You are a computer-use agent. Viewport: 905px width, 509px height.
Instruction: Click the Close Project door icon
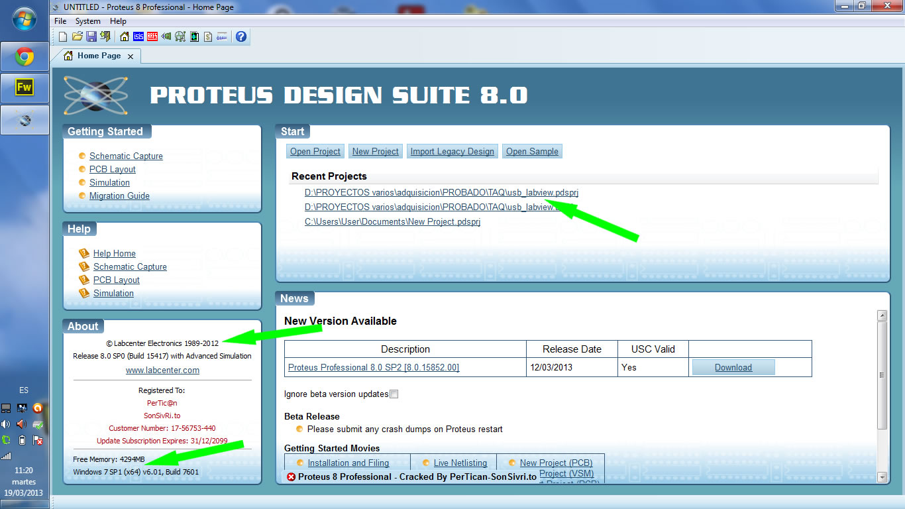tap(105, 36)
